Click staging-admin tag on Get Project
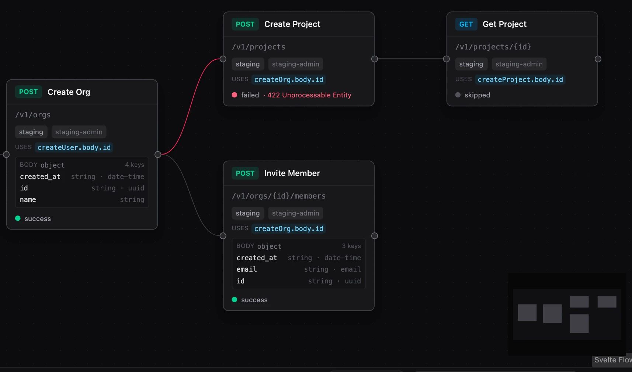This screenshot has width=632, height=372. pos(519,64)
